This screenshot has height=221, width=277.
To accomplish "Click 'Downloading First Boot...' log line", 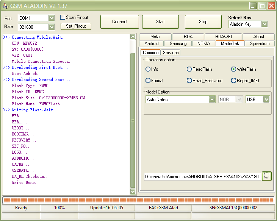I will tap(40, 68).
